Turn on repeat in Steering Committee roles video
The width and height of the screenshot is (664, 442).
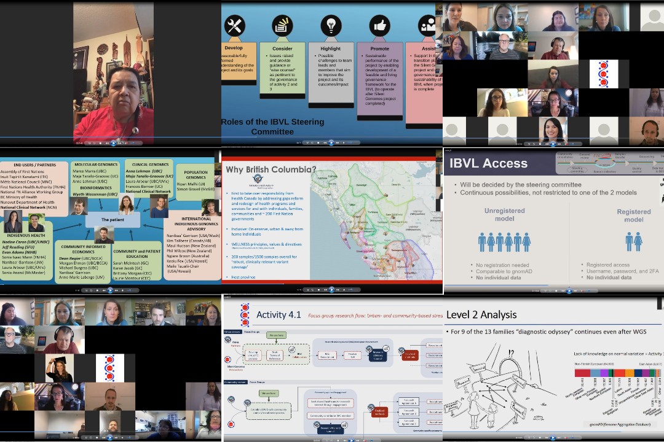click(x=312, y=142)
